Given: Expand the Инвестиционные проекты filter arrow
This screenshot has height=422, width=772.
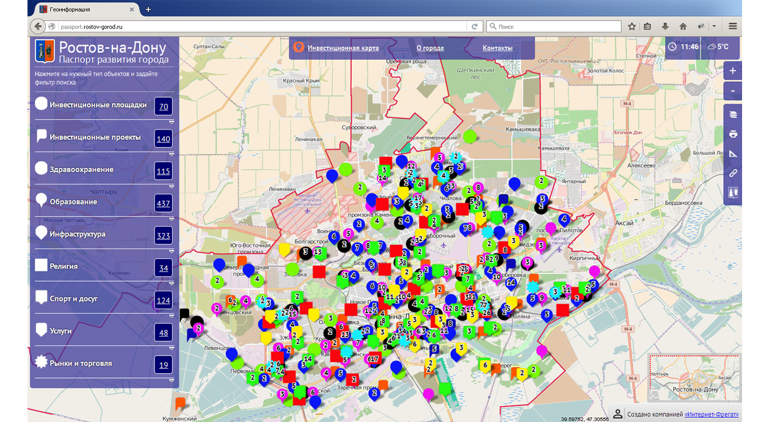Looking at the screenshot, I should click(x=172, y=154).
